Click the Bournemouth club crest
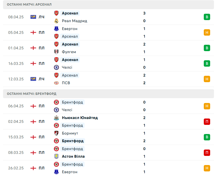Viewport: 217px width, 177px height. [56, 133]
